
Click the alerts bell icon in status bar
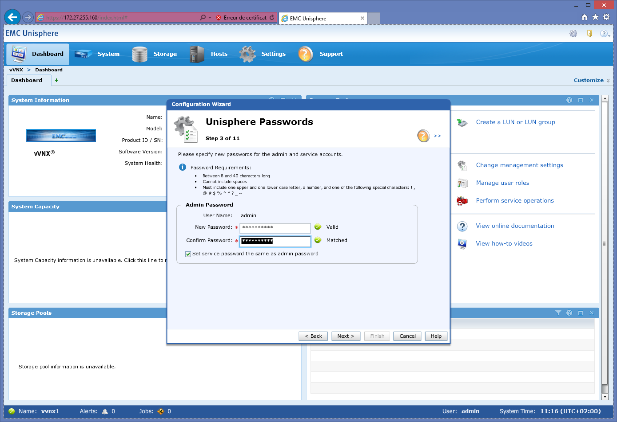(x=105, y=411)
